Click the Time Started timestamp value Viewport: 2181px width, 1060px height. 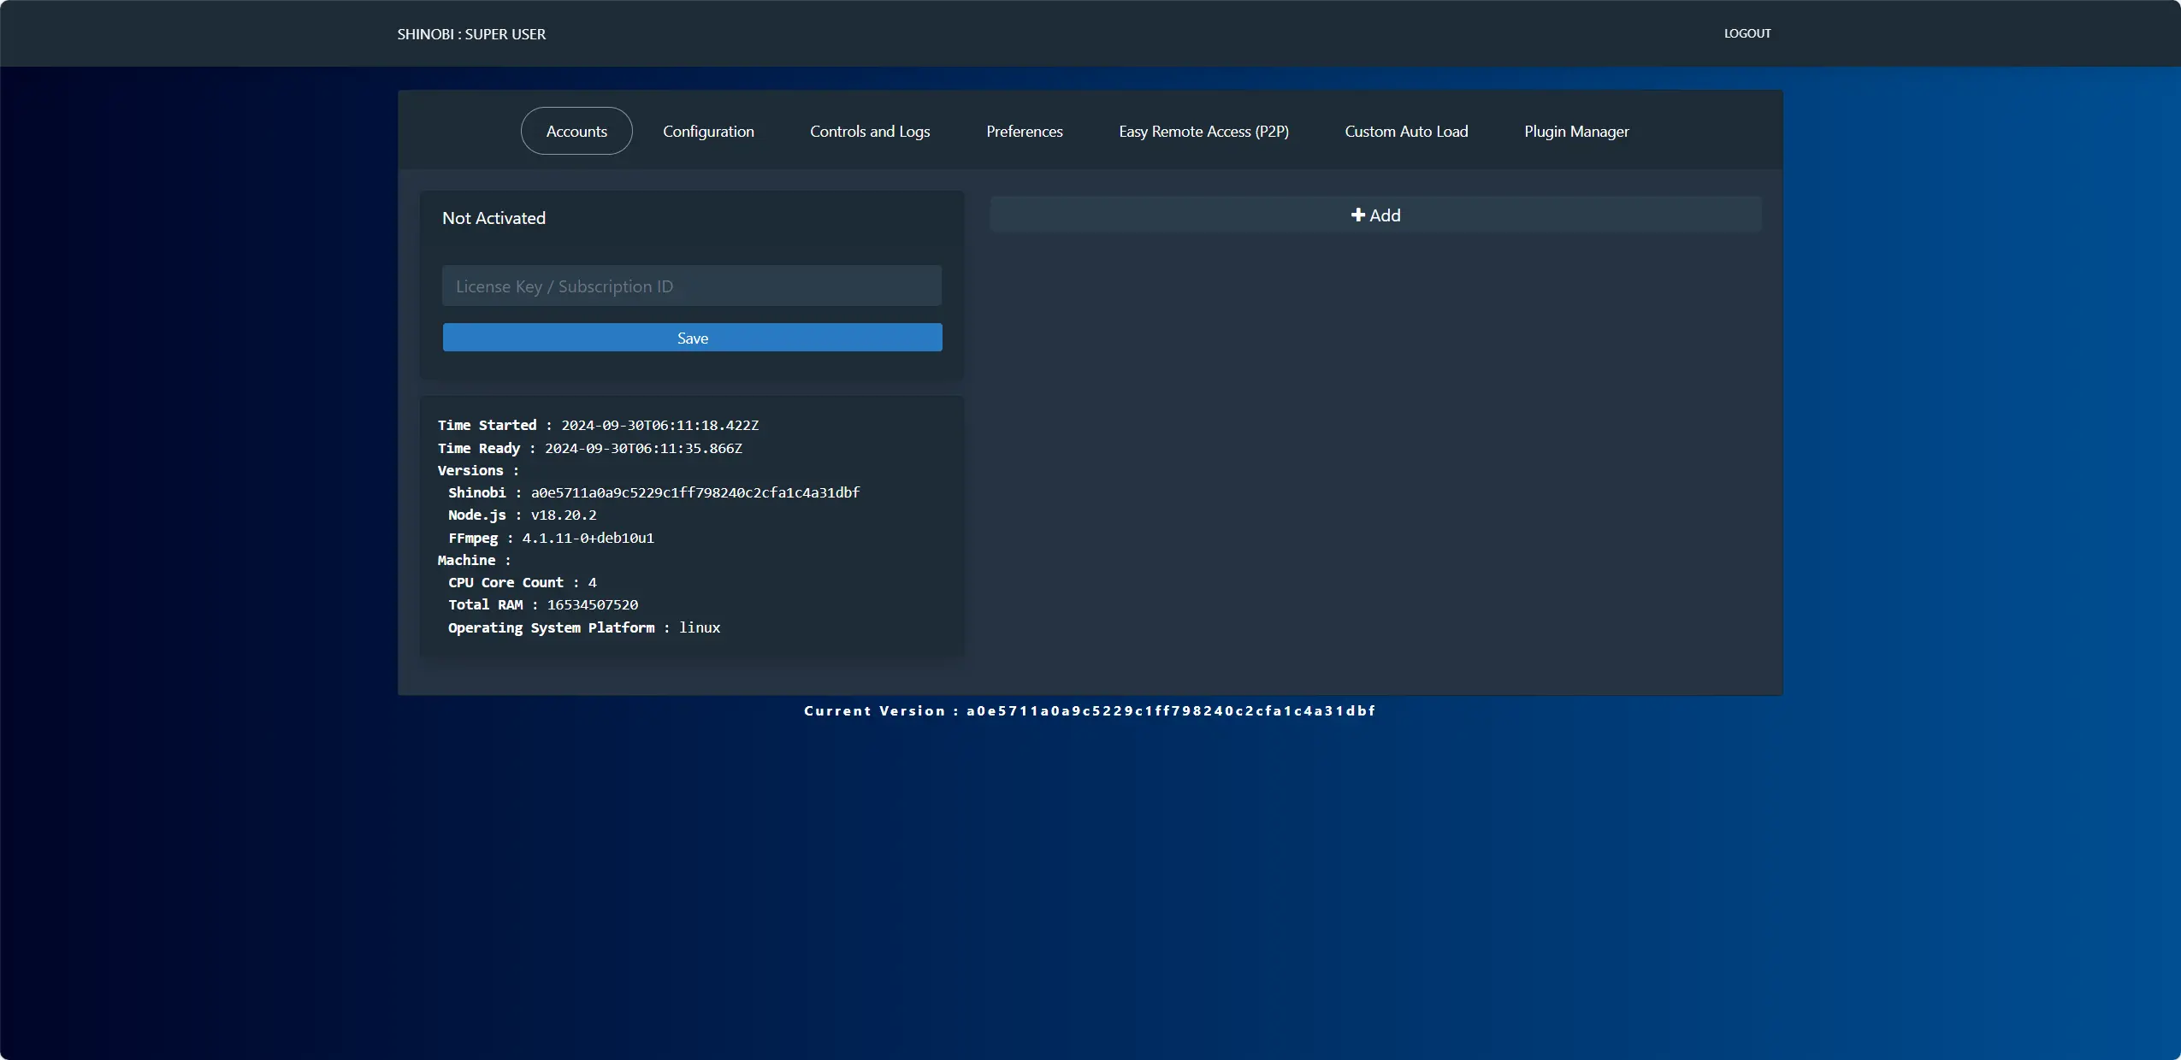(x=659, y=425)
